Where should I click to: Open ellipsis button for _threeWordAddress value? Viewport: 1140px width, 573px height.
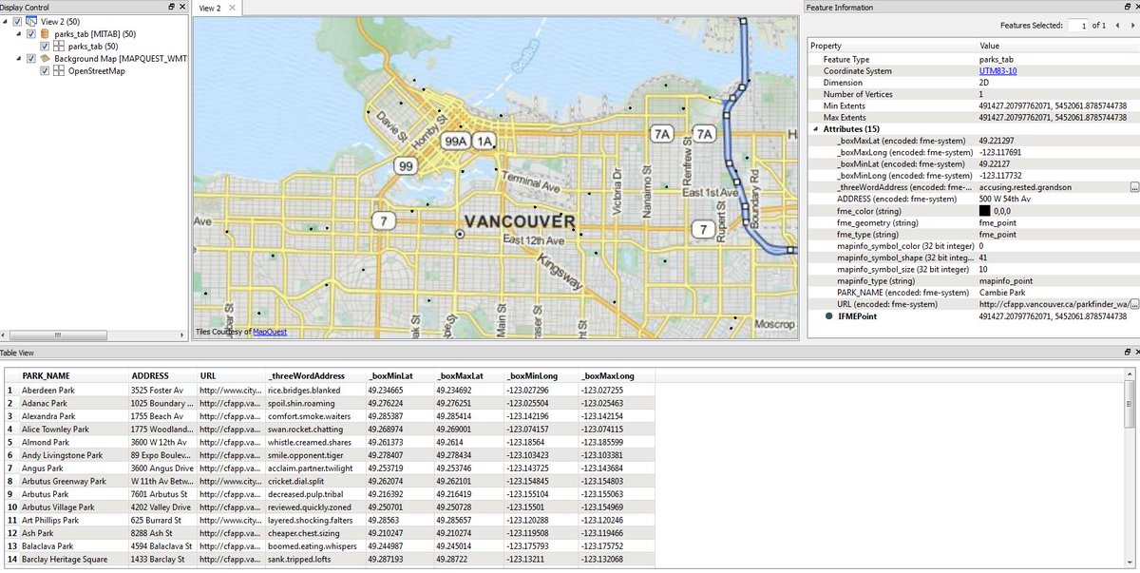pos(1133,187)
